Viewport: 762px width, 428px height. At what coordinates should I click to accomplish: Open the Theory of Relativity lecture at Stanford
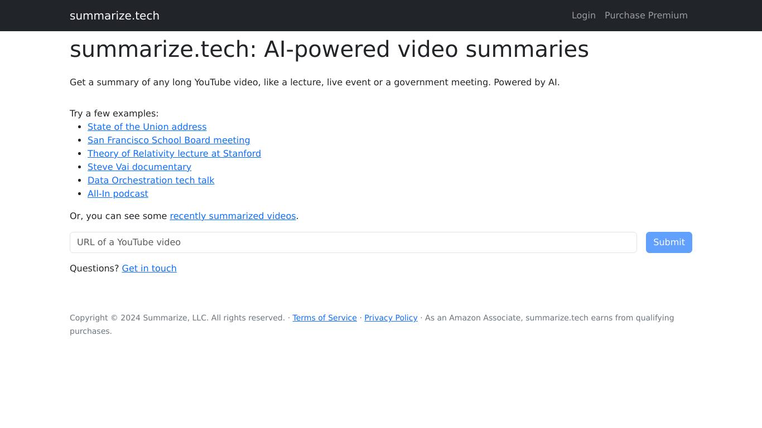coord(174,153)
